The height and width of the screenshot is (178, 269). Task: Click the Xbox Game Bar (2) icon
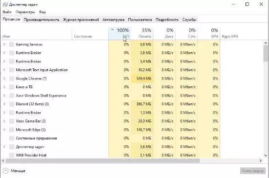tap(12, 121)
